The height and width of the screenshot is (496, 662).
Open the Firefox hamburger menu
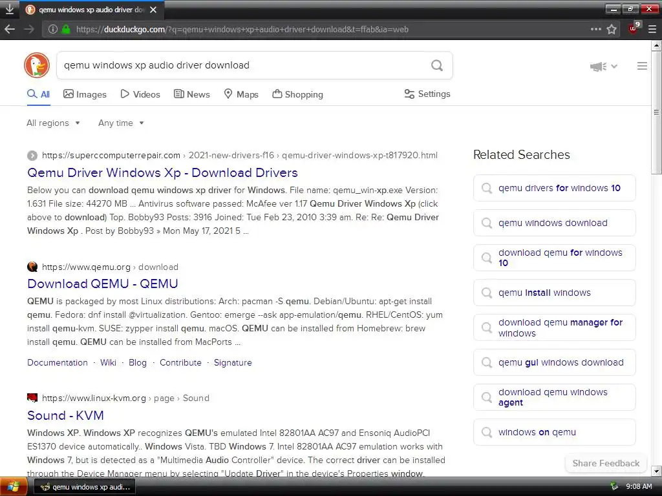coord(652,29)
